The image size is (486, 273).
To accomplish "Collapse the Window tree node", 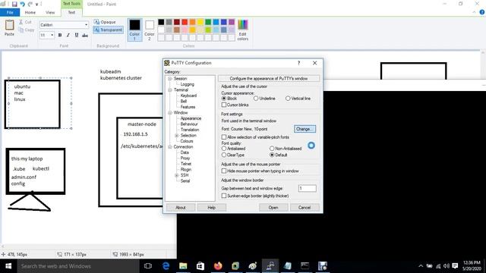I will pyautogui.click(x=170, y=113).
